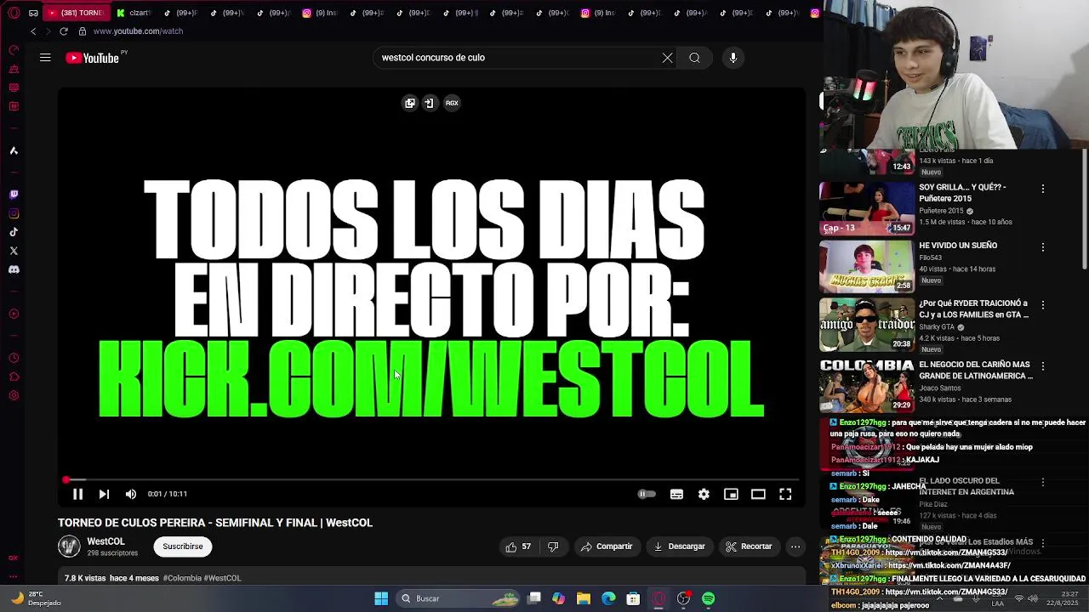Dislike the video
Image resolution: width=1089 pixels, height=612 pixels.
pyautogui.click(x=553, y=547)
